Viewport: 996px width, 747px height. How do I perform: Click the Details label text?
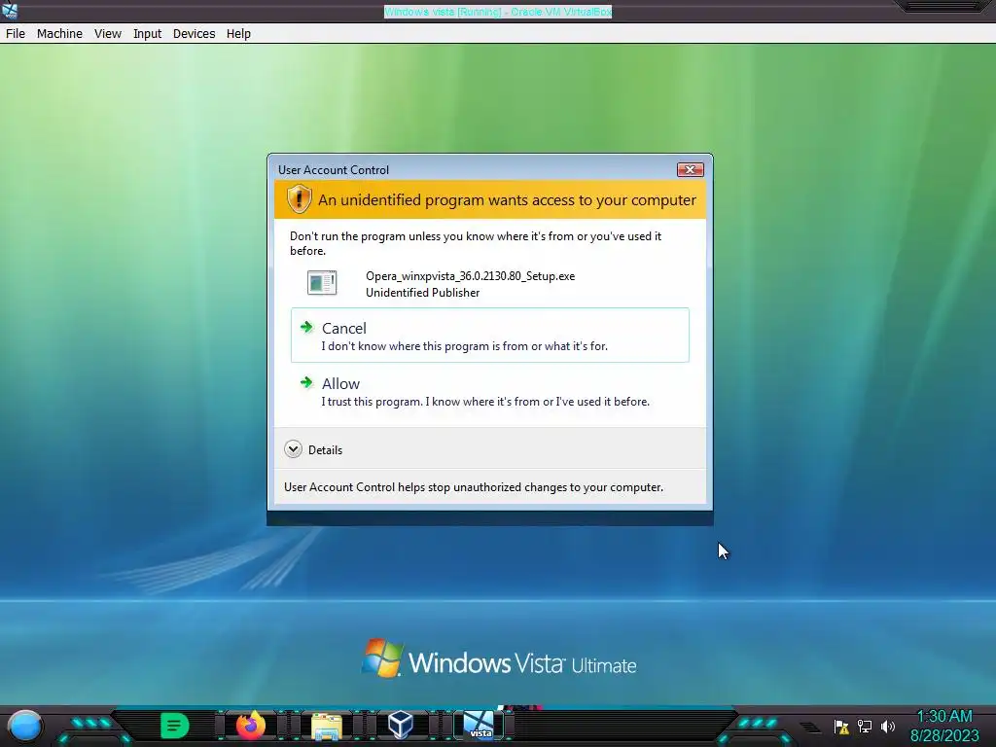(325, 449)
